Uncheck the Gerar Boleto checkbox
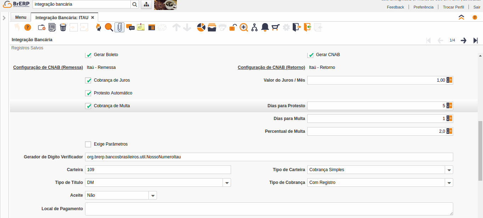This screenshot has height=218, width=483. pyautogui.click(x=89, y=55)
